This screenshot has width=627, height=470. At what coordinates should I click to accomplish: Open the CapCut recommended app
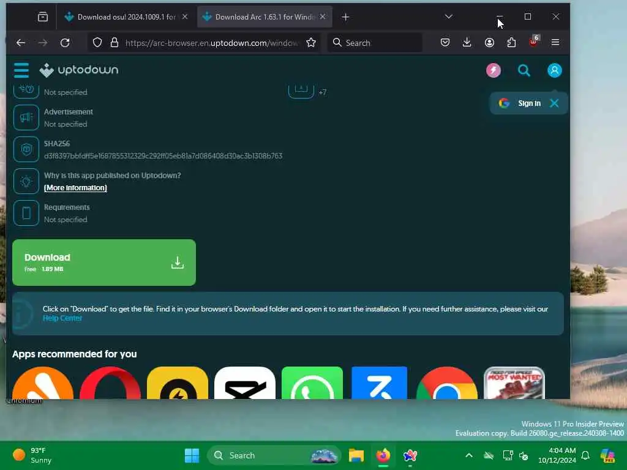pos(245,383)
